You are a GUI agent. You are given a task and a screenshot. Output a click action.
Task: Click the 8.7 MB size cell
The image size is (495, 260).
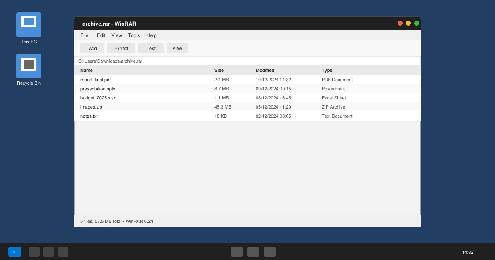click(x=222, y=89)
